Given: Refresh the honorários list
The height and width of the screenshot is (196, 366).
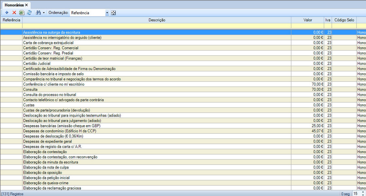Looking at the screenshot, I should (29, 13).
